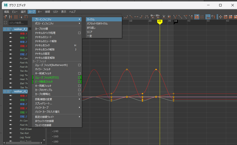Open the キー menu in menu bar
Screen dimensions: 237x145
tap(40, 11)
